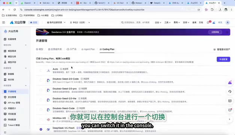
Task: Expand the 工具 menu
Action: click(x=167, y=22)
